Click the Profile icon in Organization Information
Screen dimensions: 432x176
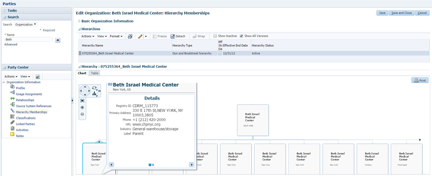coord(12,87)
